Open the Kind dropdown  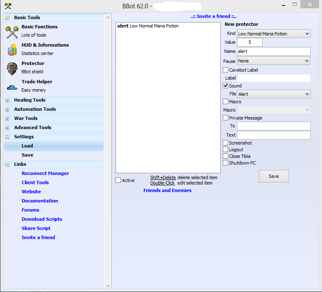pyautogui.click(x=274, y=34)
